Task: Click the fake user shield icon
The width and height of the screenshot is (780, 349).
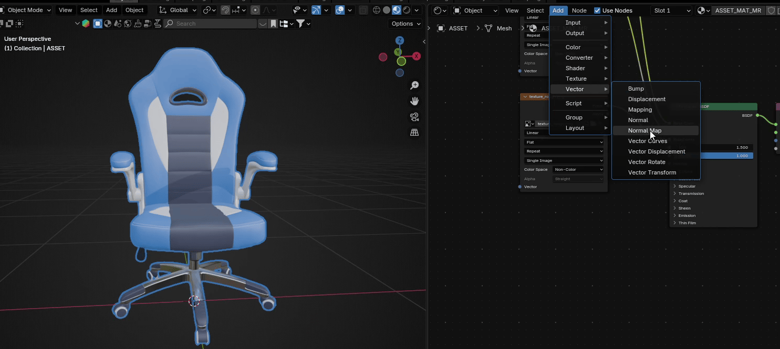Action: click(771, 10)
